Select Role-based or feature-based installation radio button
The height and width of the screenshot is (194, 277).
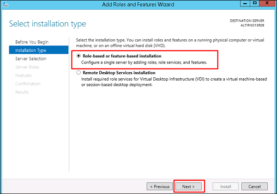click(78, 56)
